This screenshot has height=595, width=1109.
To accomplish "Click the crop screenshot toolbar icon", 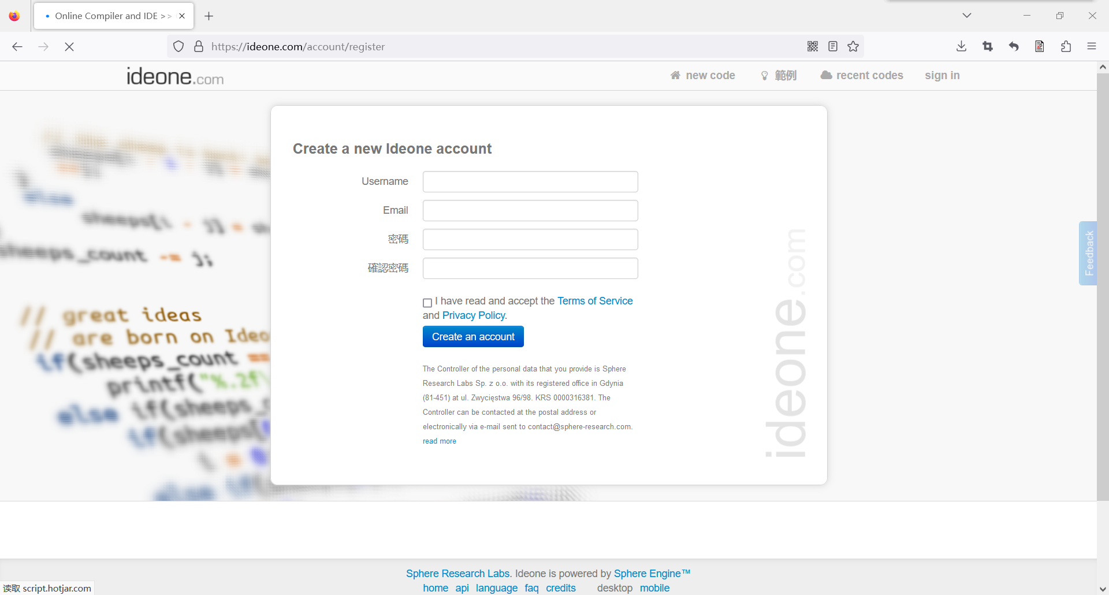I will coord(988,46).
